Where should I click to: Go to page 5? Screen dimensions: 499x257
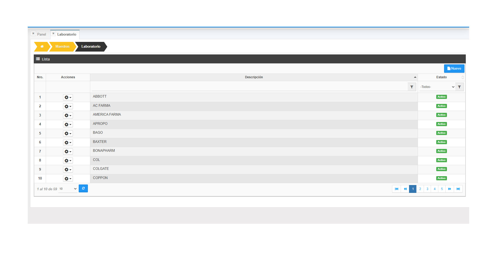click(442, 189)
